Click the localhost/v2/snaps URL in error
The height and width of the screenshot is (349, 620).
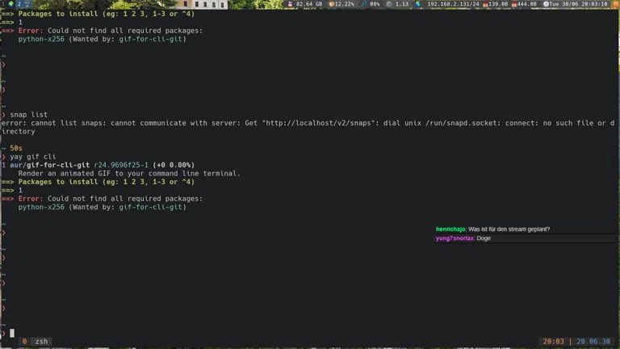pos(319,123)
